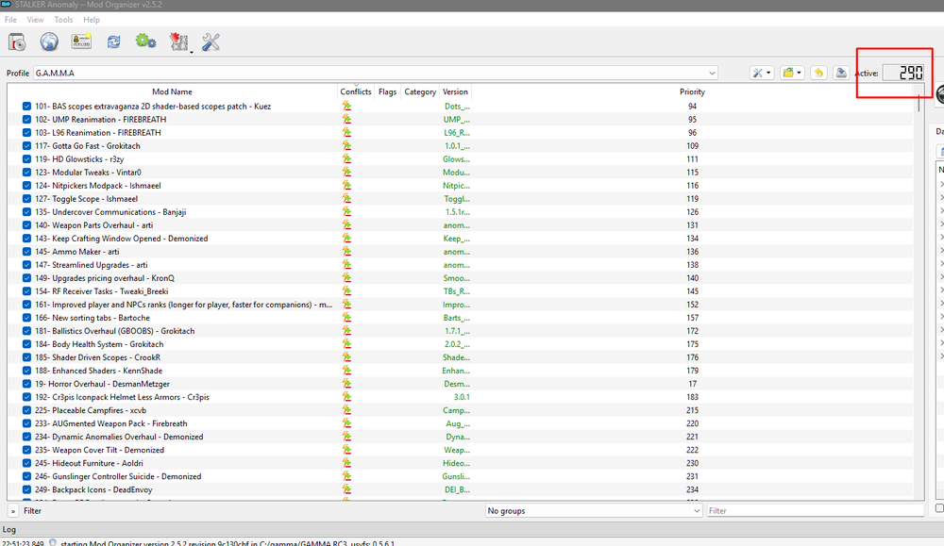Toggle the 225- Placeable Campfires checkbox
944x546 pixels.
click(27, 410)
